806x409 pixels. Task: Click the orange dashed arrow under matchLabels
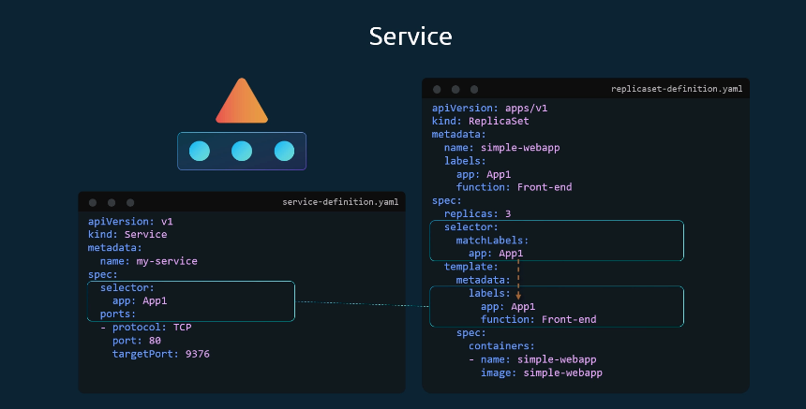click(518, 280)
